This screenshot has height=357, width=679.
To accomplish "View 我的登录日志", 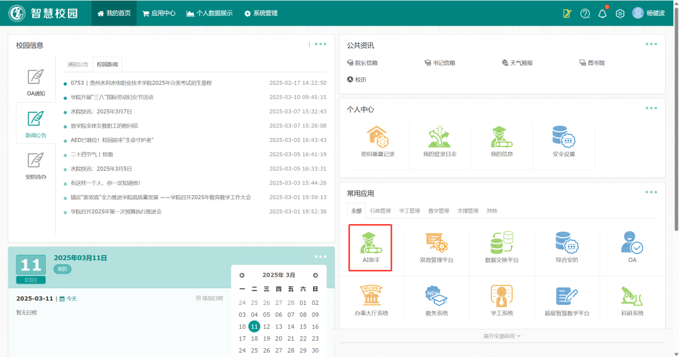I will (x=439, y=141).
